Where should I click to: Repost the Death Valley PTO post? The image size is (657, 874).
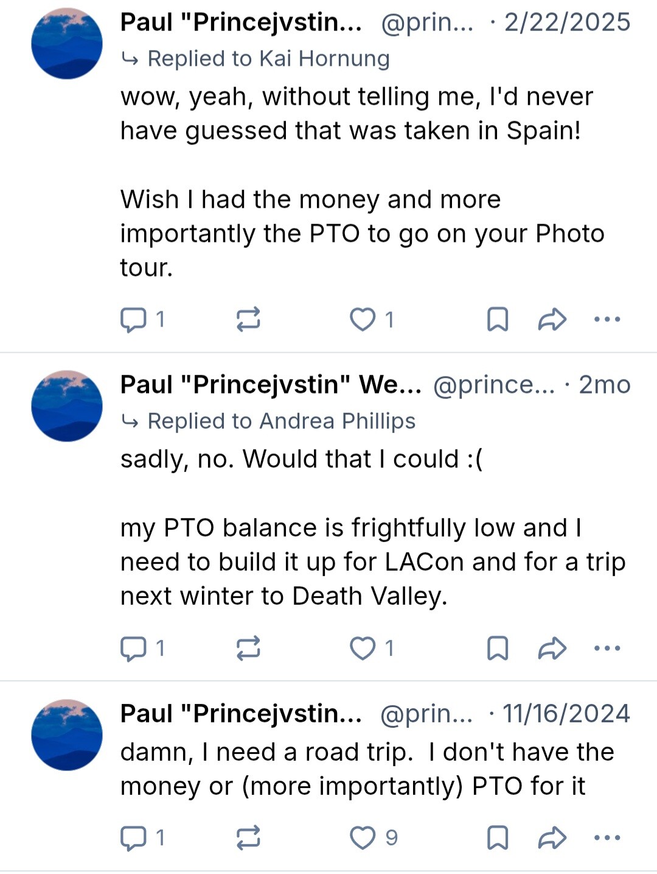click(x=248, y=648)
